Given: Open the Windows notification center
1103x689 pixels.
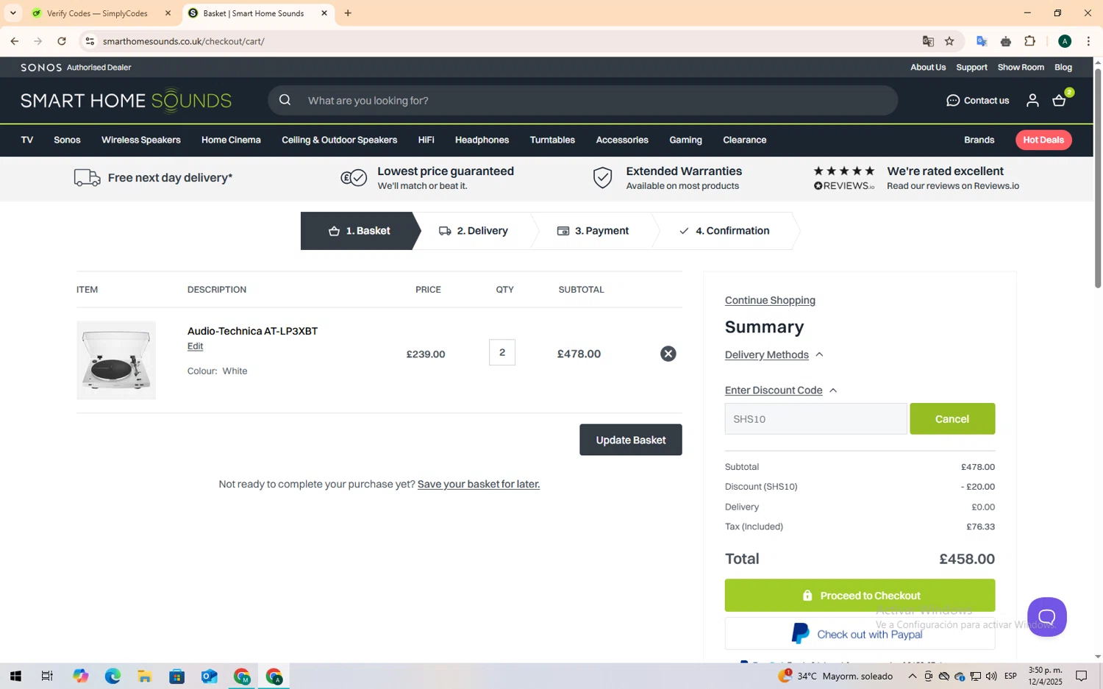Looking at the screenshot, I should (x=1082, y=676).
